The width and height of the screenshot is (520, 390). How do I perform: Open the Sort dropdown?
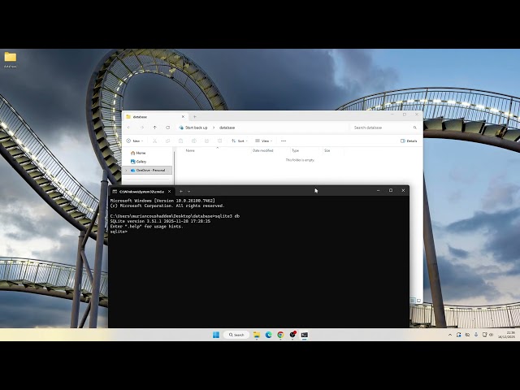coord(240,141)
